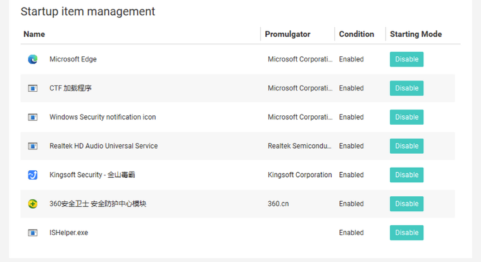Sort by the Name column header

point(34,34)
